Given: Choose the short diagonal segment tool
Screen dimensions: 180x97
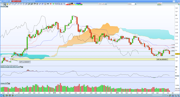Looking at the screenshot, I should tap(18, 4).
